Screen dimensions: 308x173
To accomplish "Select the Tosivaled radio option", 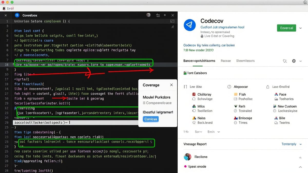I will coord(236,111).
